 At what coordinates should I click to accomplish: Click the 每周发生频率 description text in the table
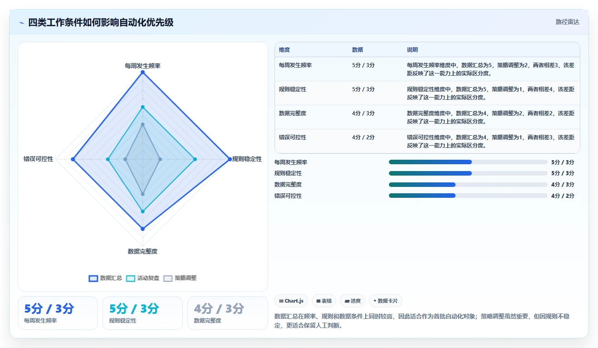[x=490, y=69]
